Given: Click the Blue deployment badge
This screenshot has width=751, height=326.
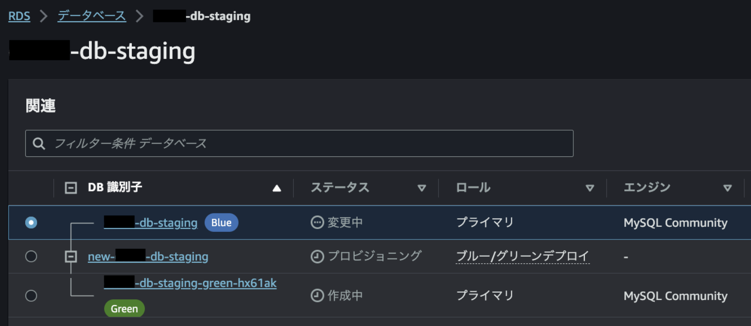Looking at the screenshot, I should pos(221,222).
